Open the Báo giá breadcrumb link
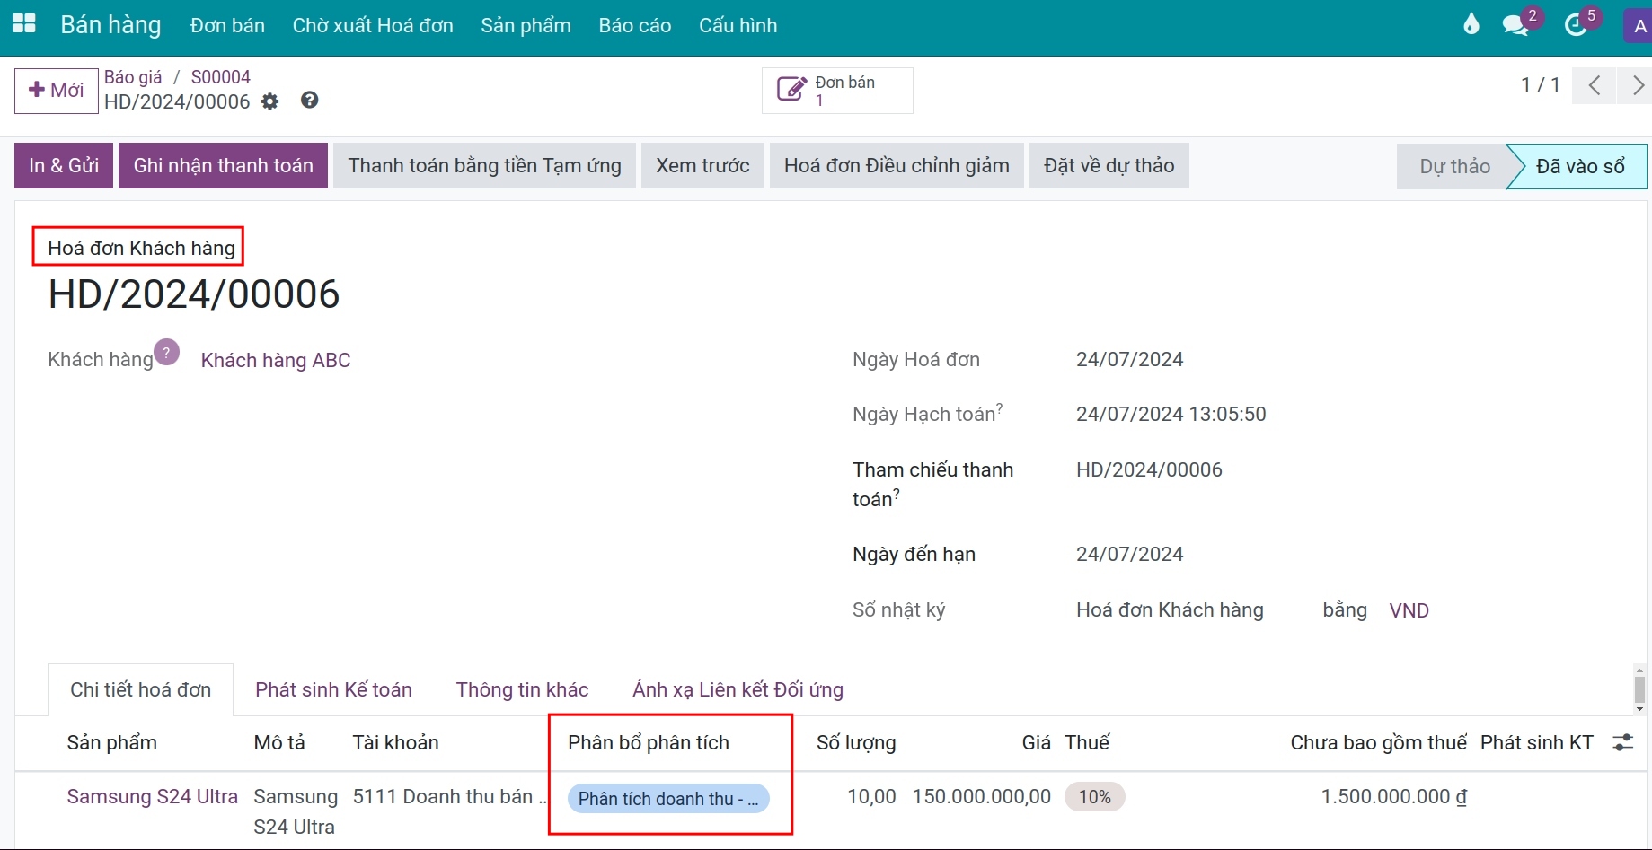The image size is (1652, 850). coord(133,77)
